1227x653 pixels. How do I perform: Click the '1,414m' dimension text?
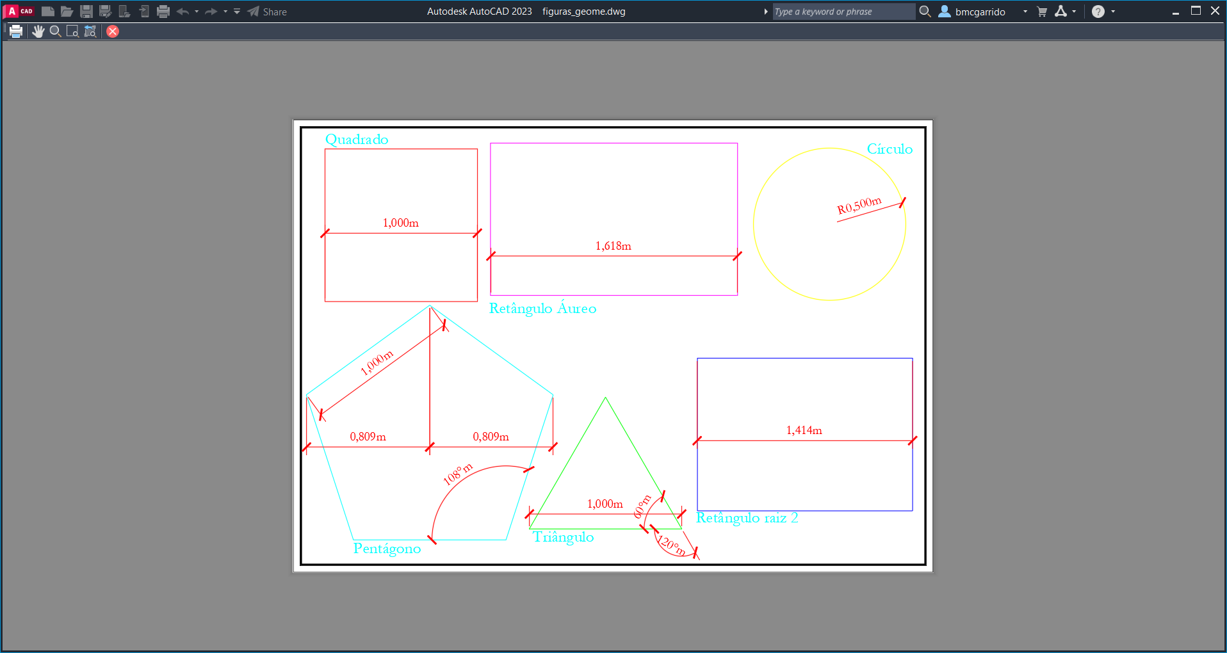point(804,430)
